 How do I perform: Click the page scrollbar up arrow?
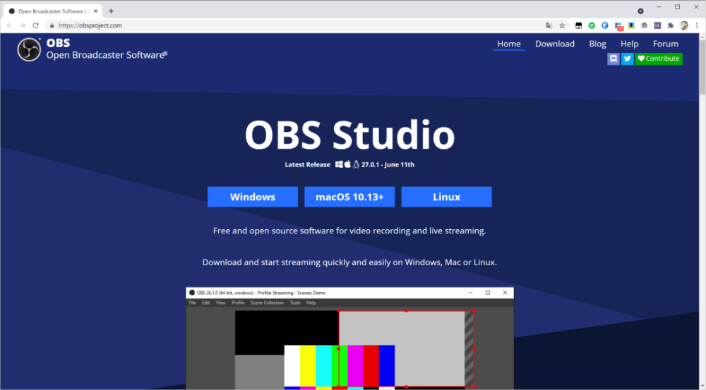tap(702, 37)
